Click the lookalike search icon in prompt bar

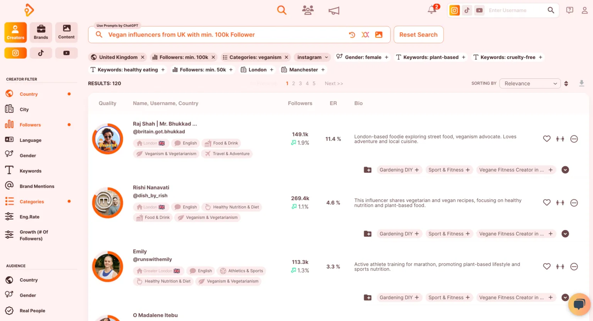pyautogui.click(x=365, y=35)
